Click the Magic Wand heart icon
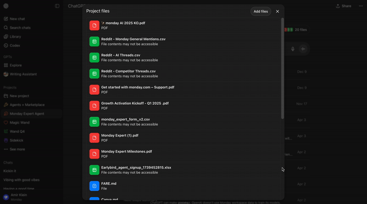The image size is (367, 204). 6,123
